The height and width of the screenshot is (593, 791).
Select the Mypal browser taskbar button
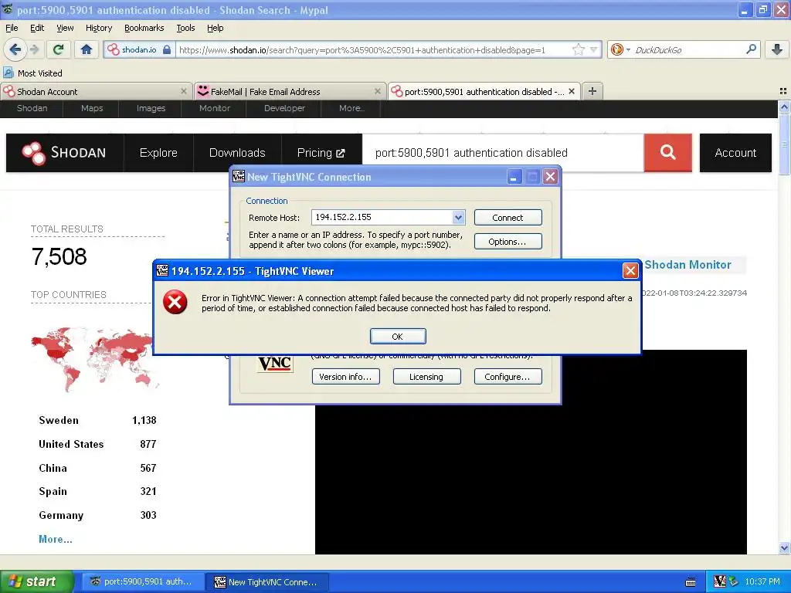point(143,581)
